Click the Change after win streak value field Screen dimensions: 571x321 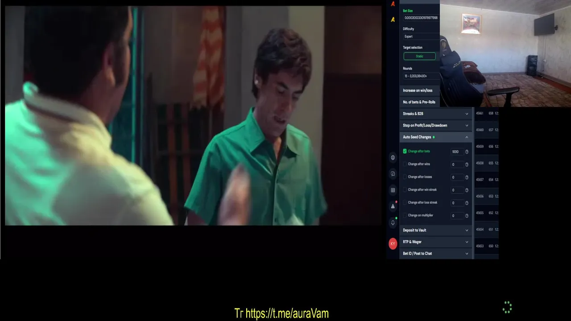click(x=456, y=190)
